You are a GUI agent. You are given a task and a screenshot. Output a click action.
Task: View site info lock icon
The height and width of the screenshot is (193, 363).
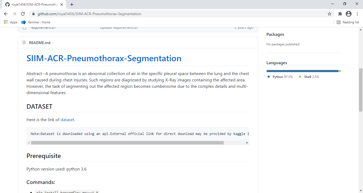pos(33,14)
